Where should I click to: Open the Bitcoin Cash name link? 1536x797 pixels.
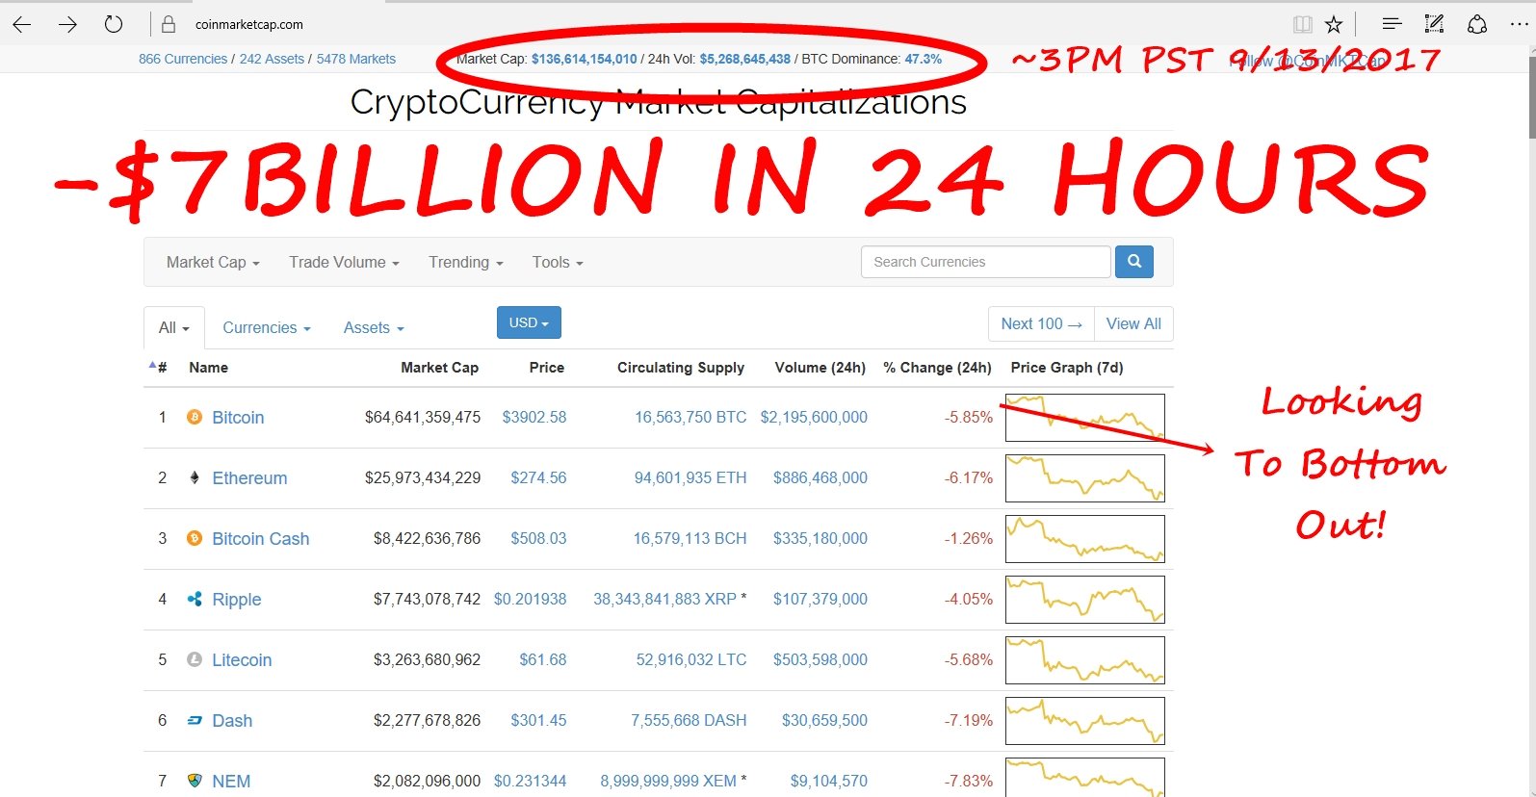click(261, 538)
